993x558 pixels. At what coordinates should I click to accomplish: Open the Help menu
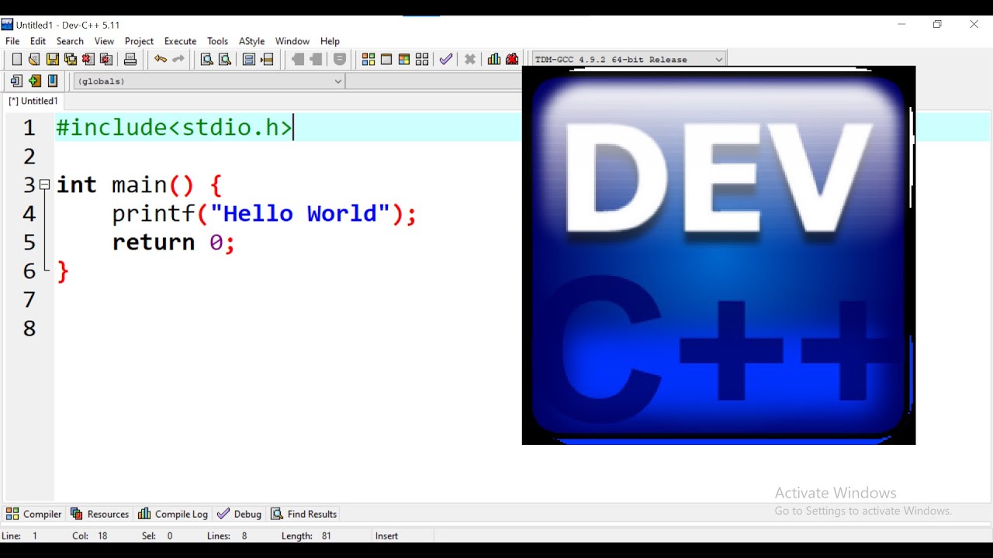click(330, 41)
